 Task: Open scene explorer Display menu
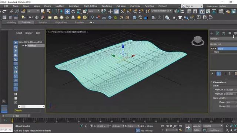[29, 33]
